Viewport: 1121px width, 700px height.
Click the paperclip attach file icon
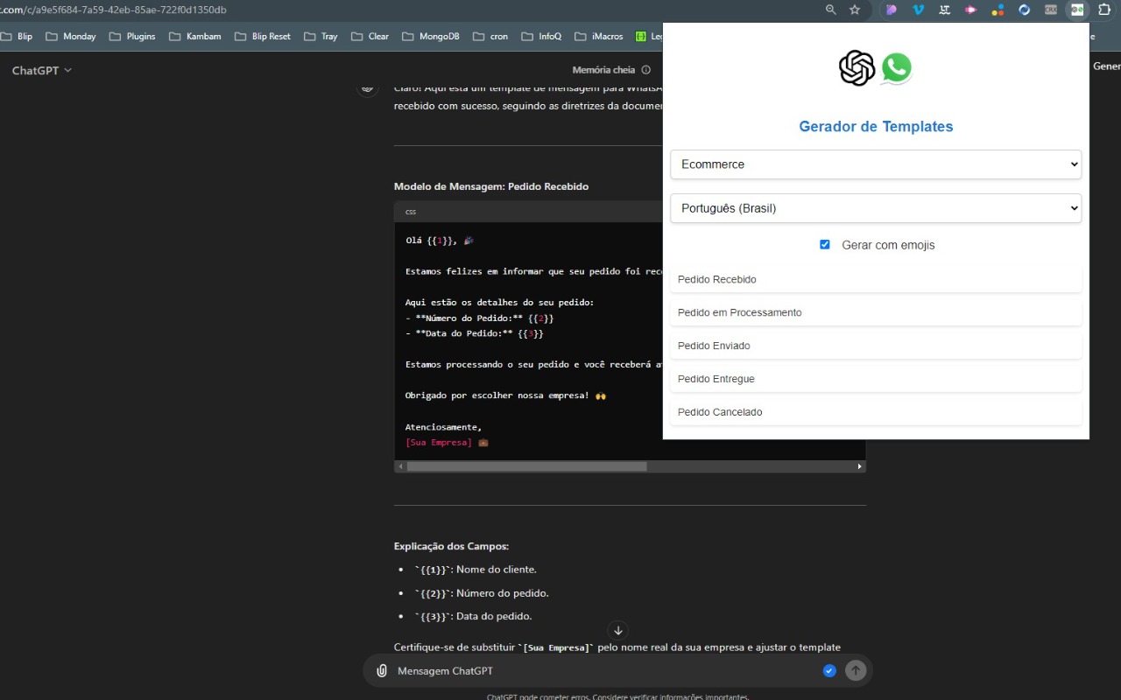tap(382, 671)
